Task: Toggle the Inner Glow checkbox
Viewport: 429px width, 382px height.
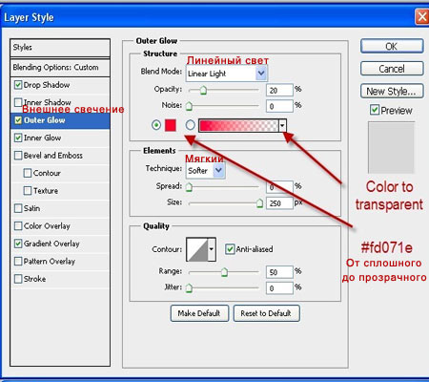Action: (x=18, y=138)
